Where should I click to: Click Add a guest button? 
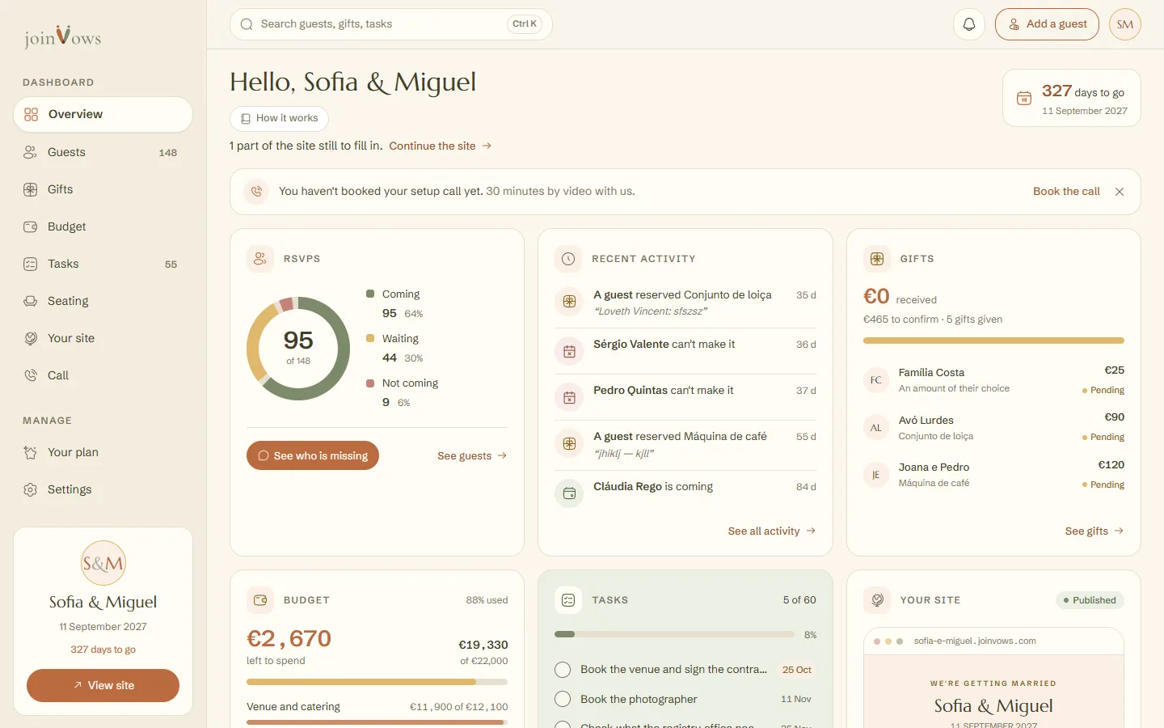[x=1047, y=24]
